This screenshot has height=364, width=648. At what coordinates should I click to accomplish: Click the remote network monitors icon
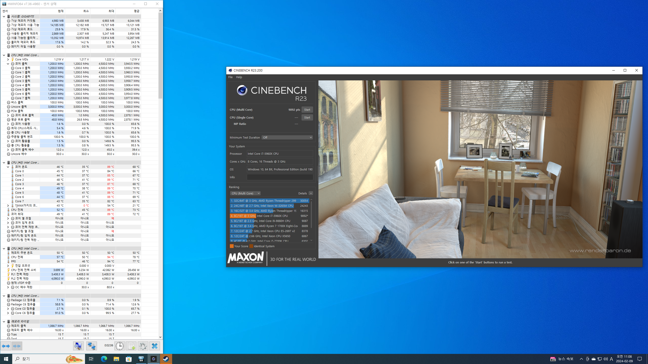91,346
